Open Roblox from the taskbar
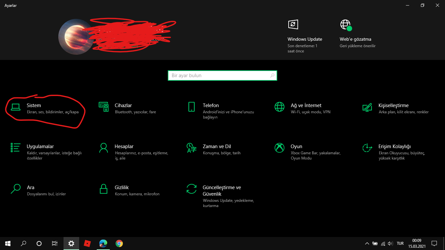 pos(87,243)
